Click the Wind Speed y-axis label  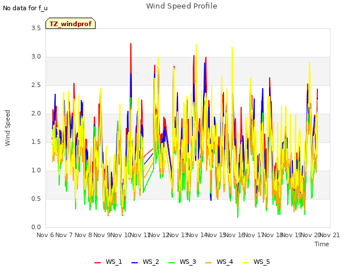pyautogui.click(x=7, y=128)
